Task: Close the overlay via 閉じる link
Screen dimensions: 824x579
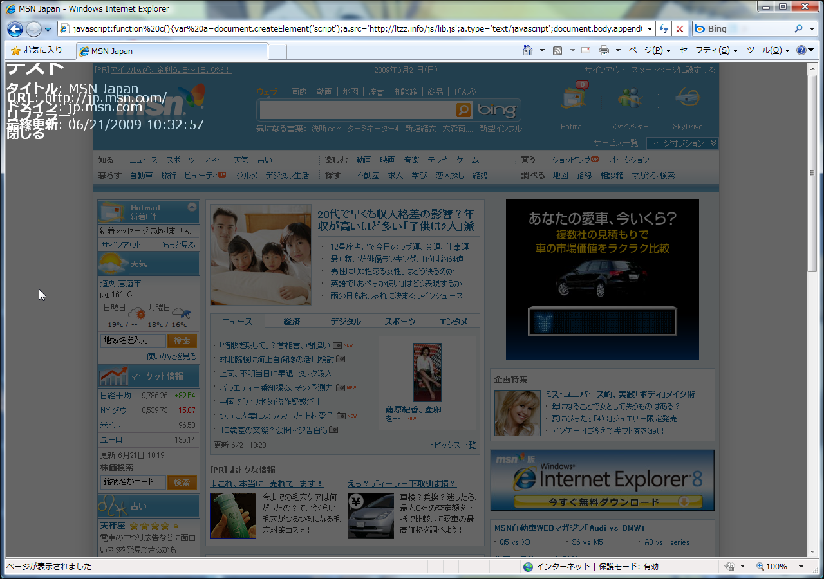Action: pyautogui.click(x=25, y=134)
